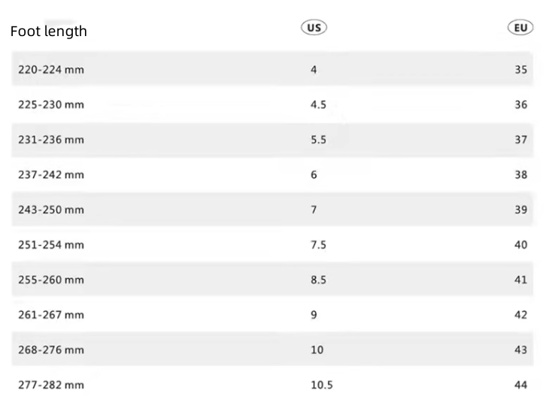Select the 268-276 mm foot length row
555x415 pixels.
click(x=51, y=350)
